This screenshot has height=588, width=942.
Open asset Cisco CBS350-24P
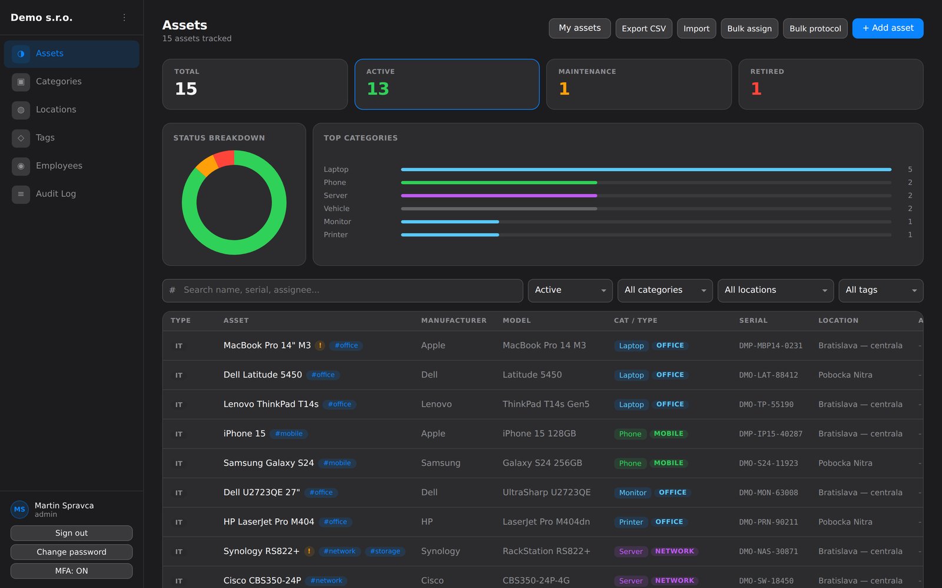click(x=262, y=580)
